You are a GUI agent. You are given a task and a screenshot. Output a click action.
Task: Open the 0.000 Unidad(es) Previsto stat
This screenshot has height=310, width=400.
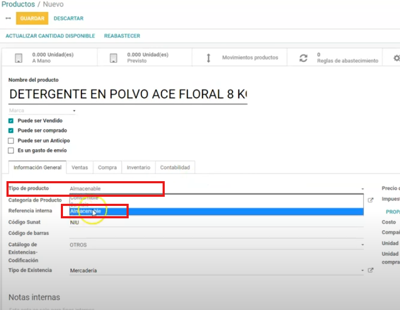tap(145, 58)
